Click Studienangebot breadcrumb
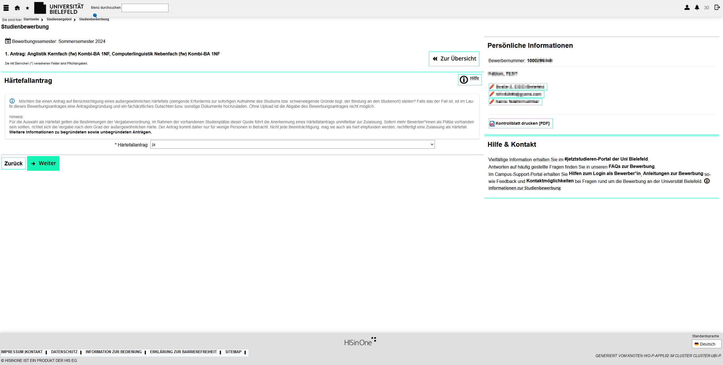This screenshot has height=365, width=723. (x=59, y=19)
